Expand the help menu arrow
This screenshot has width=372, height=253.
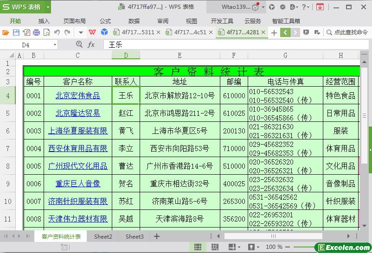coord(308,7)
